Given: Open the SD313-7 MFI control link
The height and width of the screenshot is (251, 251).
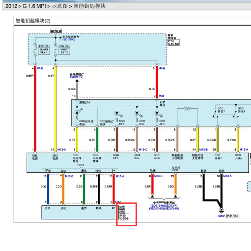Looking at the screenshot, I should click(171, 205).
